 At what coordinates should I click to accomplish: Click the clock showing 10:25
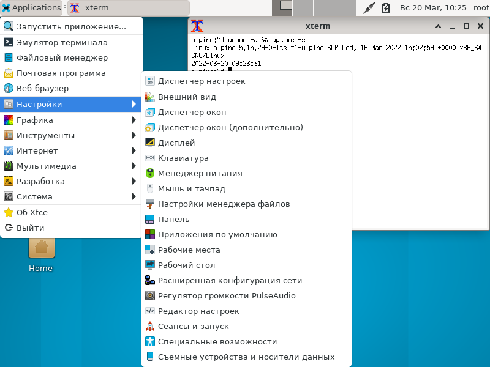[434, 8]
